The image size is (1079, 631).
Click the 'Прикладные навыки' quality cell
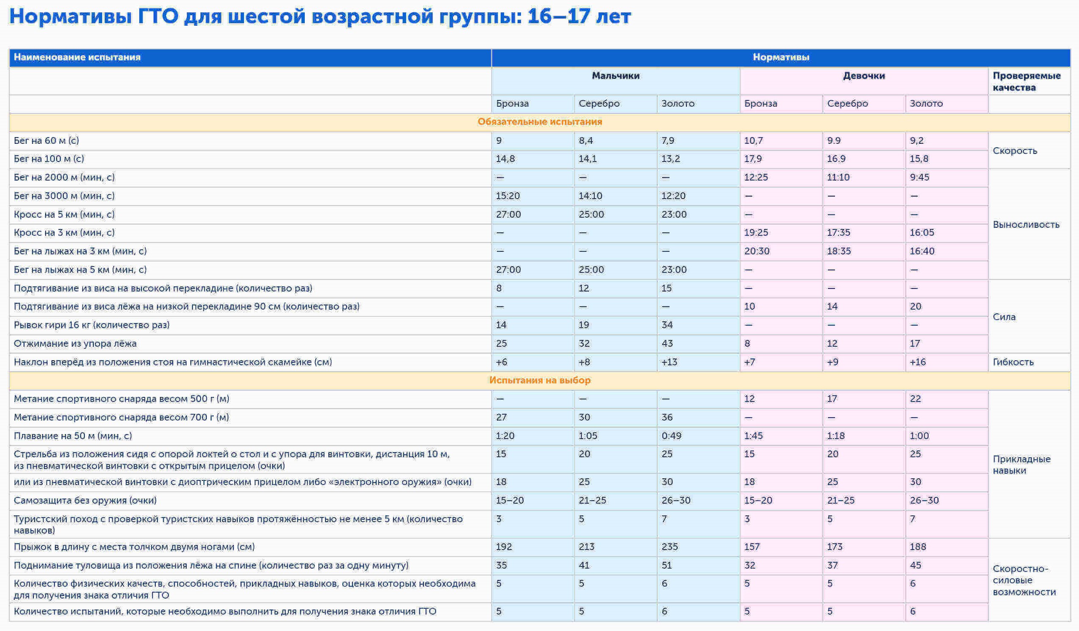[1021, 465]
